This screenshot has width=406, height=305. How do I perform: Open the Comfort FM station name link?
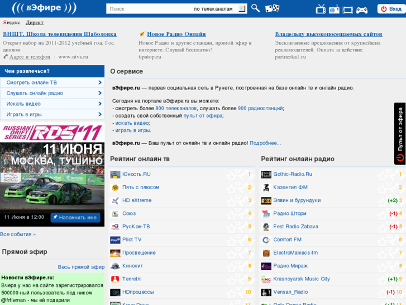coord(288,240)
